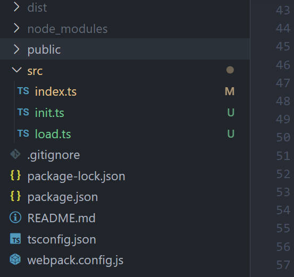Select the README.md file name
Viewport: 294px width, 277px height.
[x=61, y=218]
